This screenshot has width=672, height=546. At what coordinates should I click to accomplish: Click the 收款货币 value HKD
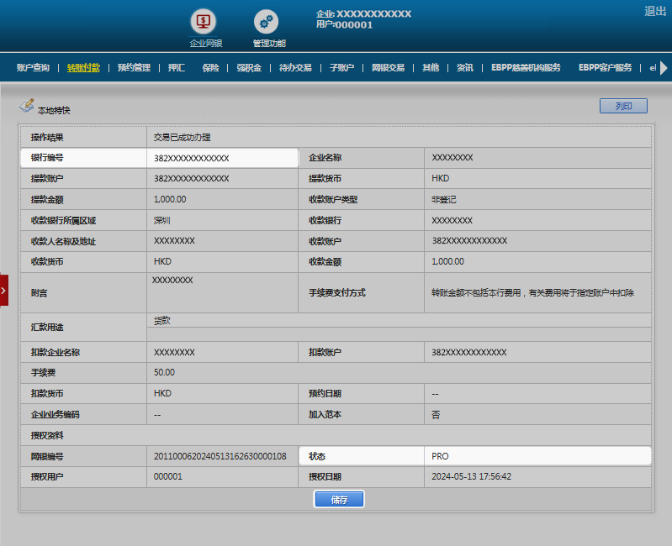[162, 261]
